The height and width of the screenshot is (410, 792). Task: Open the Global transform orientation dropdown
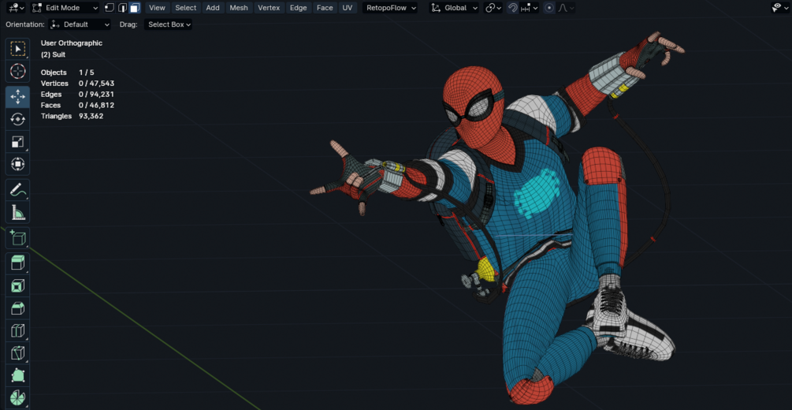click(455, 8)
